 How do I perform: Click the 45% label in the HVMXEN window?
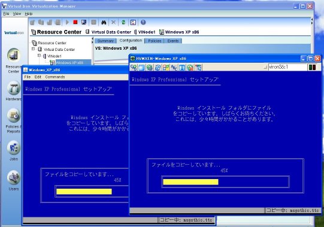coord(224,171)
